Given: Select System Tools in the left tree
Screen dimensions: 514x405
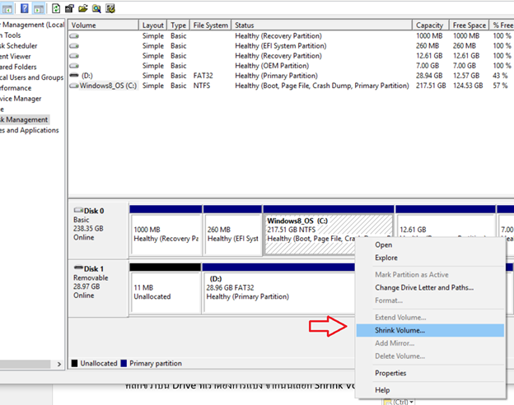Looking at the screenshot, I should 10,35.
